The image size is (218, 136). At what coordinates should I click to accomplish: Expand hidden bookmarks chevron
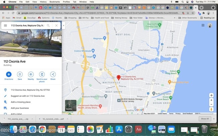point(175,18)
